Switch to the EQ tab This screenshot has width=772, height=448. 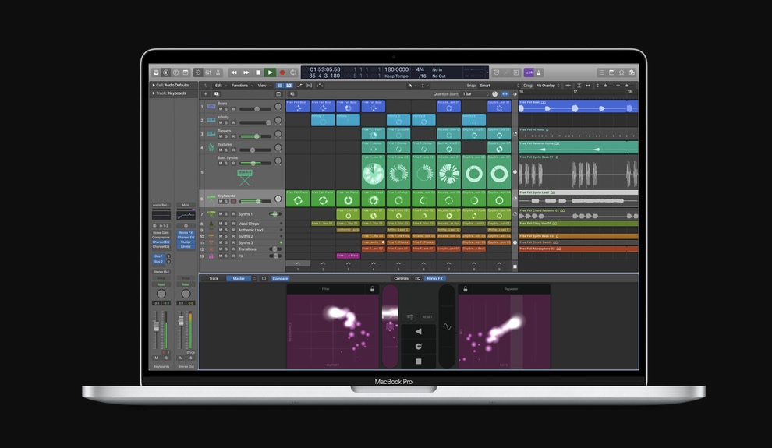[417, 278]
